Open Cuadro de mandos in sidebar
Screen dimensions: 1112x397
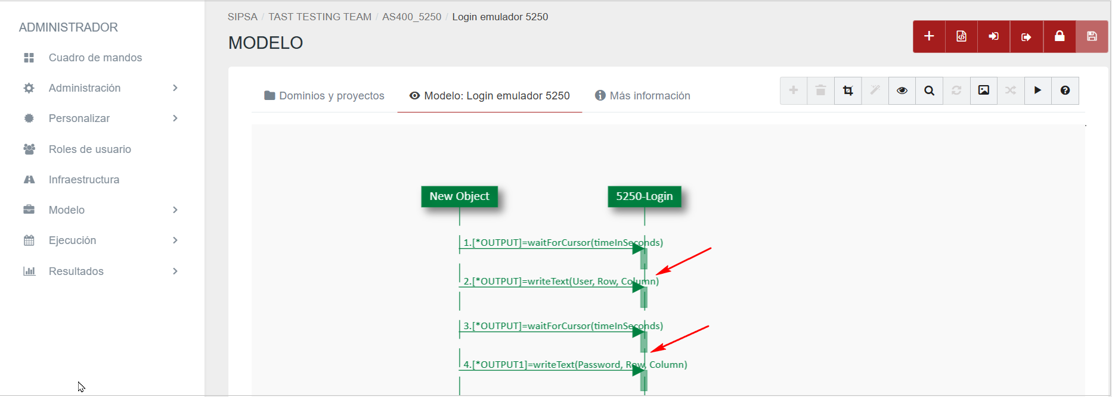pos(95,58)
